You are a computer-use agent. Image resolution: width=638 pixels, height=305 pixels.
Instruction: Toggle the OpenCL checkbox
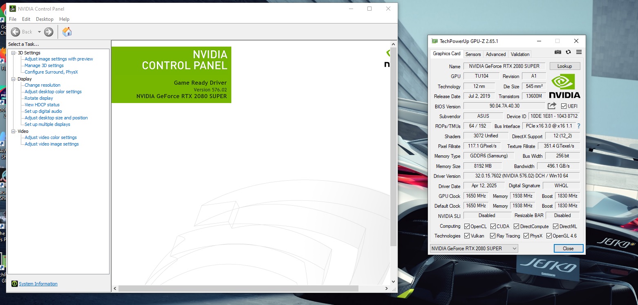[x=467, y=226]
